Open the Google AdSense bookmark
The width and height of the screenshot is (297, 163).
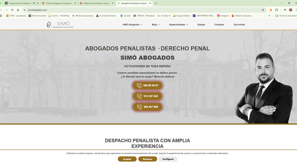[182, 16]
